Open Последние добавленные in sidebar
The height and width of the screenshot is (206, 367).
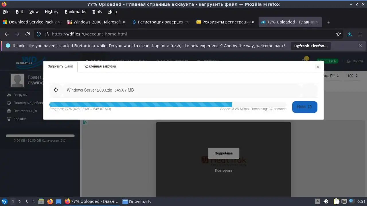25,103
